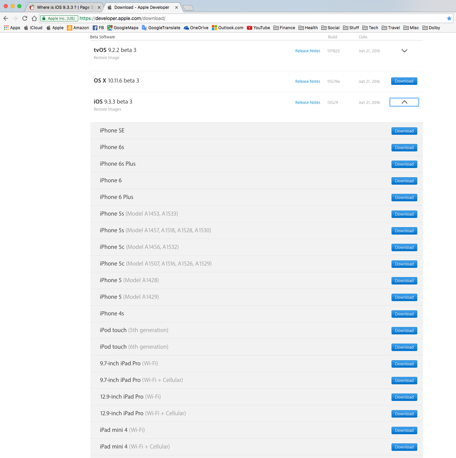Open OS X 10.11.6 Release Notes
456x458 pixels.
pyautogui.click(x=308, y=81)
